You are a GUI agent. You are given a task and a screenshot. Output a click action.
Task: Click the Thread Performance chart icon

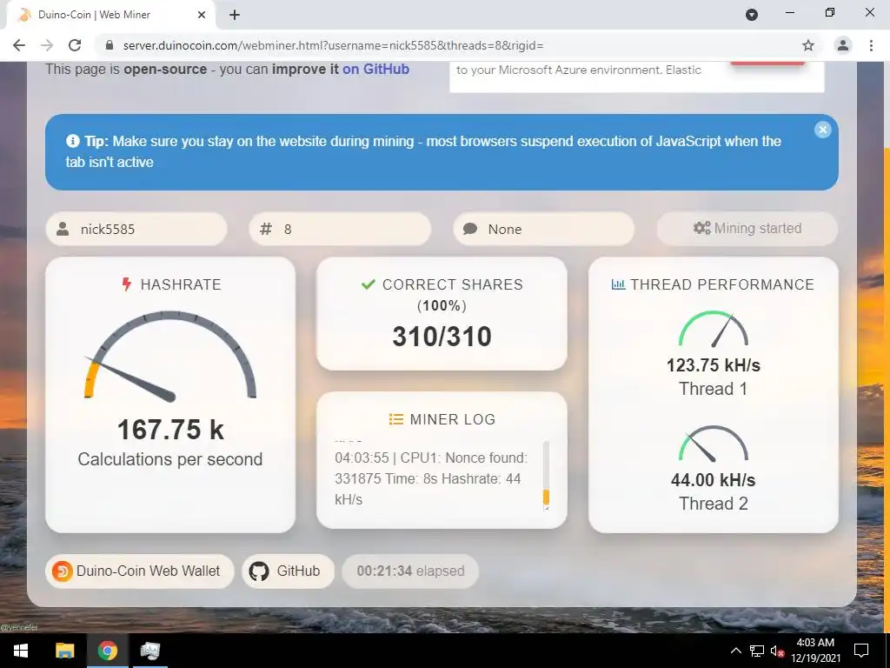click(618, 284)
